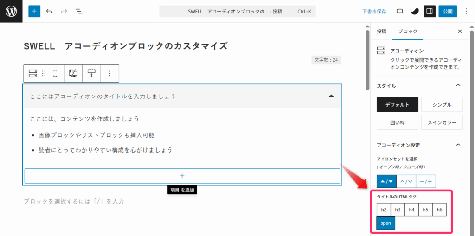Select the 囲い枠 style
The width and height of the screenshot is (475, 236).
pyautogui.click(x=398, y=122)
